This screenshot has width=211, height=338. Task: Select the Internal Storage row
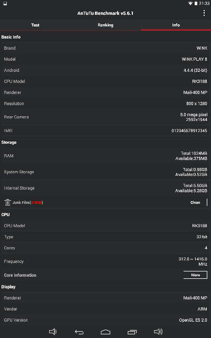point(105,188)
